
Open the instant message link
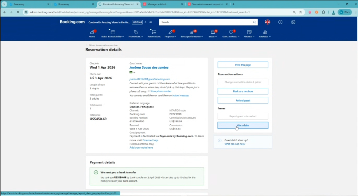pyautogui.click(x=181, y=95)
